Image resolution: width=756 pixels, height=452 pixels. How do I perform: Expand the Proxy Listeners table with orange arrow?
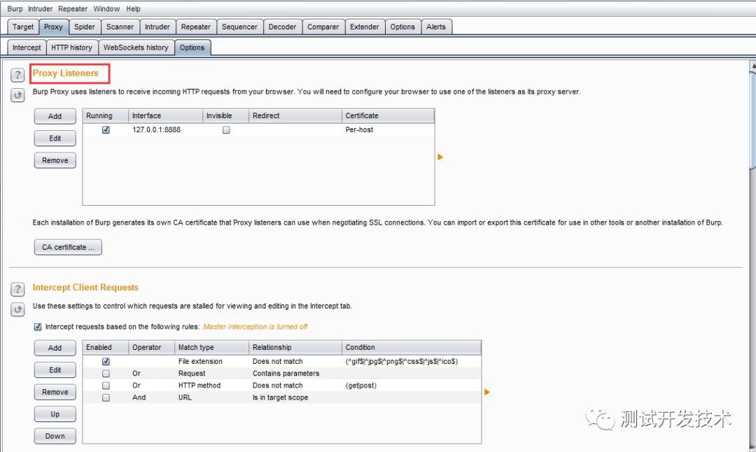(x=440, y=157)
